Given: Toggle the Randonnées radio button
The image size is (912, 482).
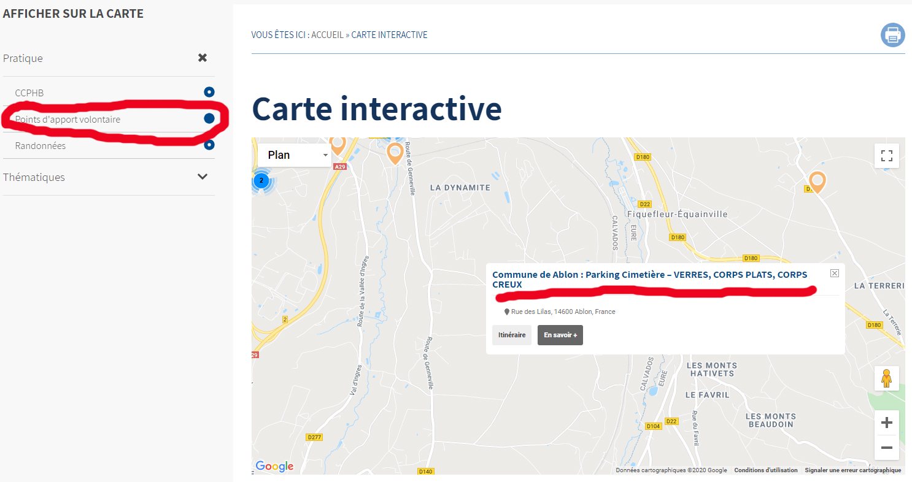Looking at the screenshot, I should click(209, 145).
